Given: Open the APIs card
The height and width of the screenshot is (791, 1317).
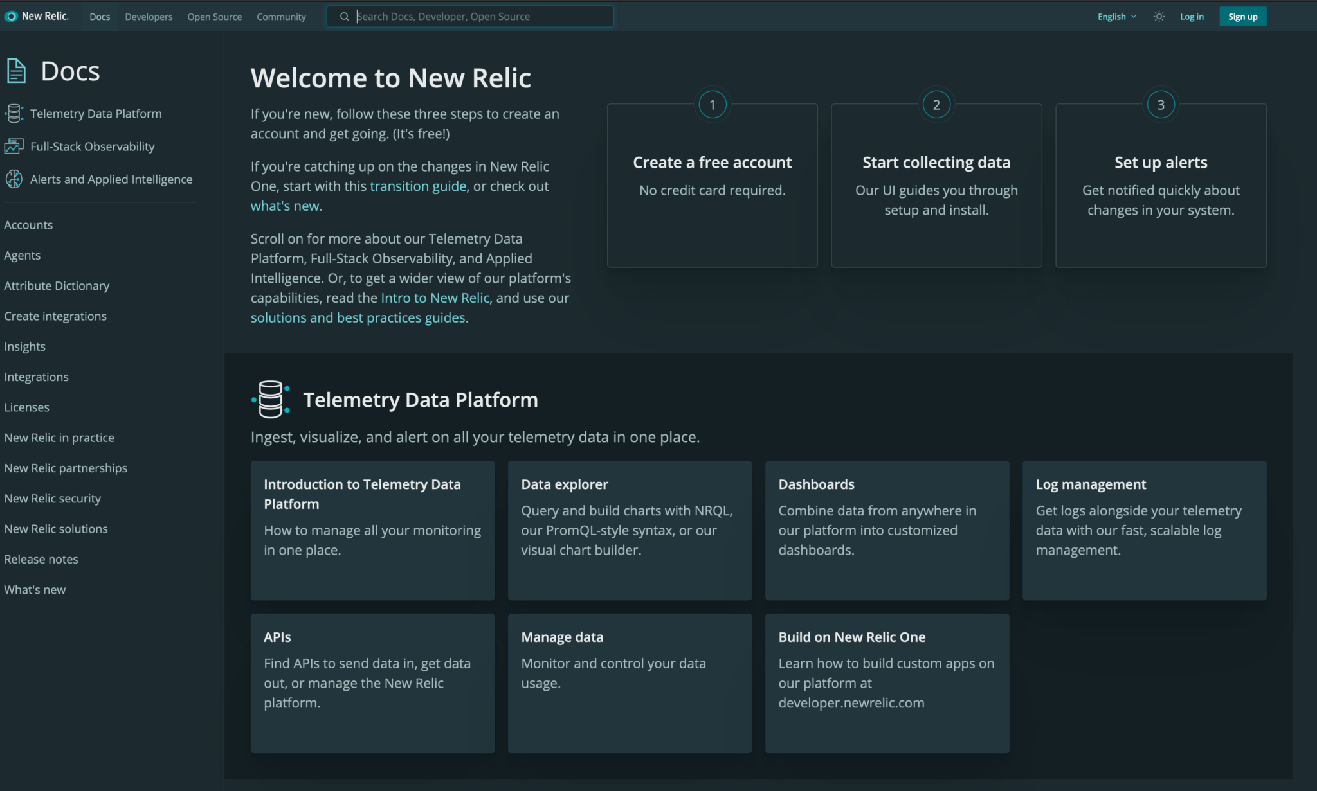Looking at the screenshot, I should pos(373,683).
